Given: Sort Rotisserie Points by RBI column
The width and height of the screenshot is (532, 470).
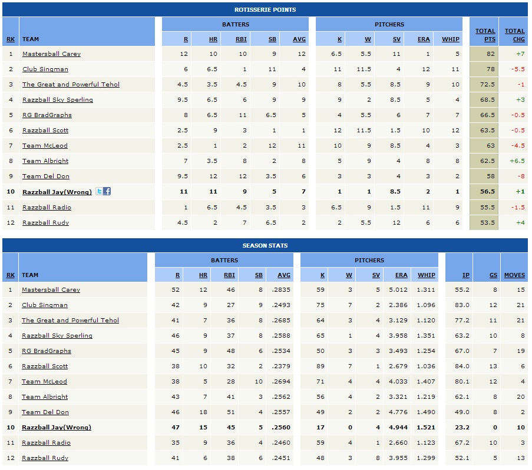Looking at the screenshot, I should pyautogui.click(x=241, y=39).
